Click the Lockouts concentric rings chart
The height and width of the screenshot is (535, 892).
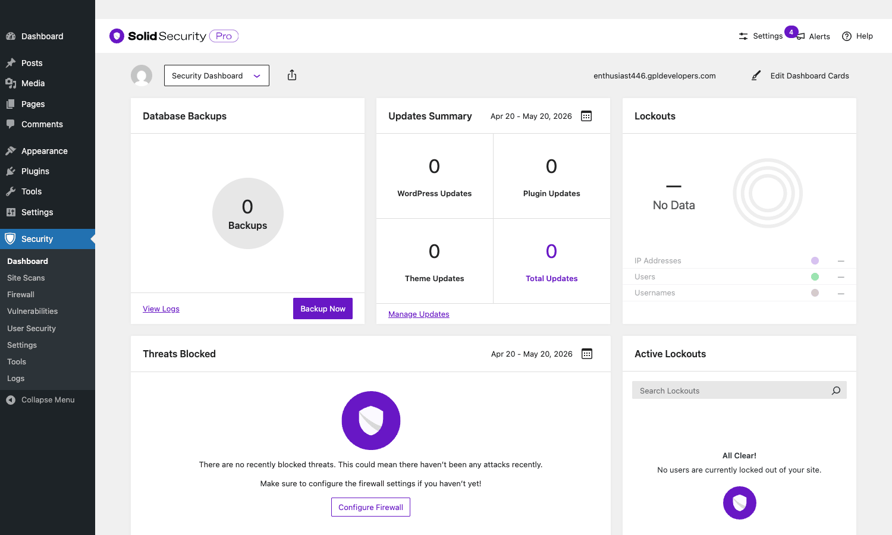click(x=768, y=193)
